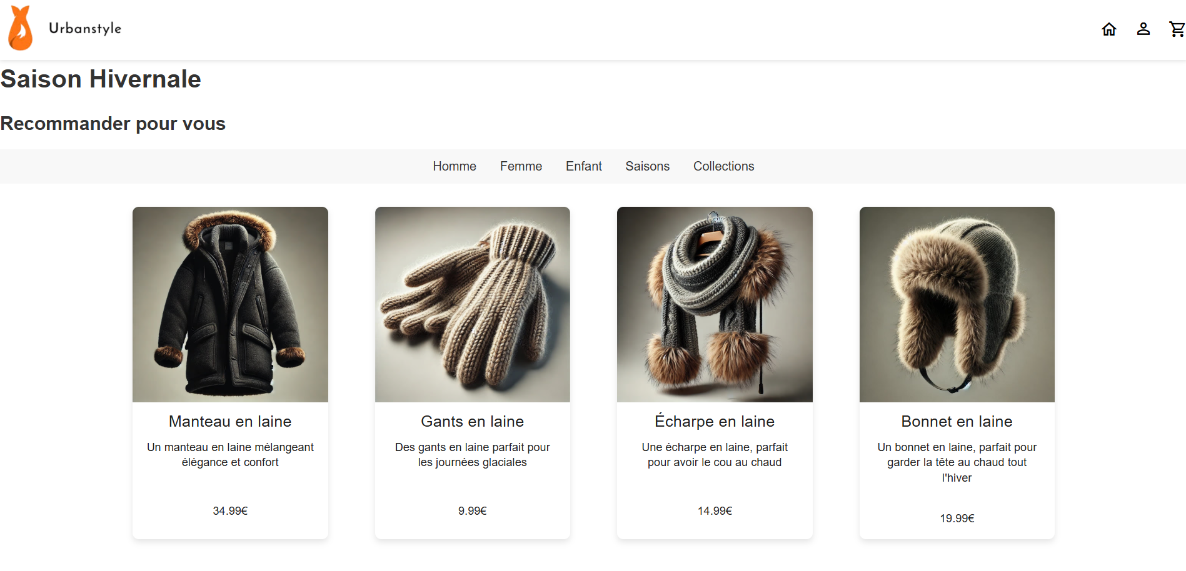Open the shopping cart icon
Screen dimensions: 1186x571
point(1177,29)
